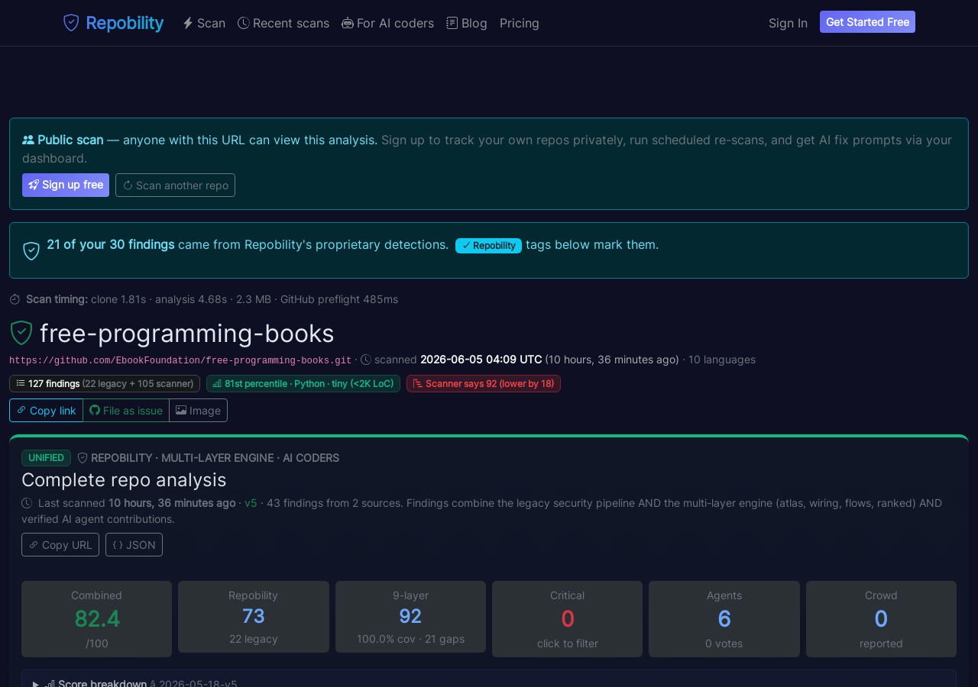
Task: Select the Combined 82.4 score card
Action: tap(96, 619)
